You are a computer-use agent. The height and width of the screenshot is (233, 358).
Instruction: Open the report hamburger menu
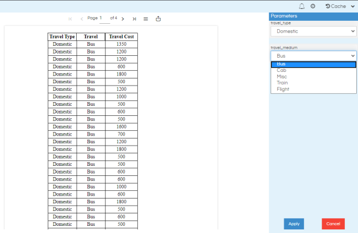[x=146, y=19]
